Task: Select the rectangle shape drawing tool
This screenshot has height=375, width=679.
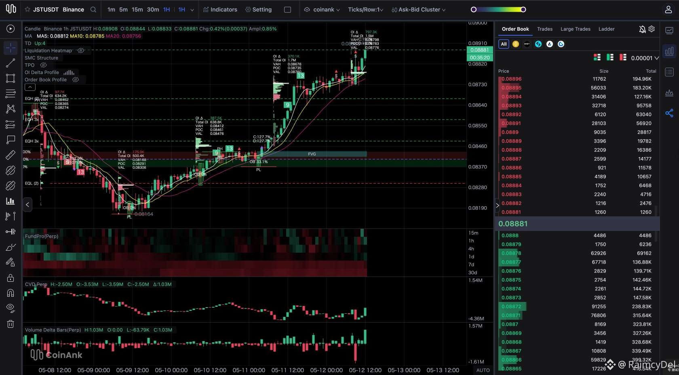Action: pyautogui.click(x=11, y=78)
